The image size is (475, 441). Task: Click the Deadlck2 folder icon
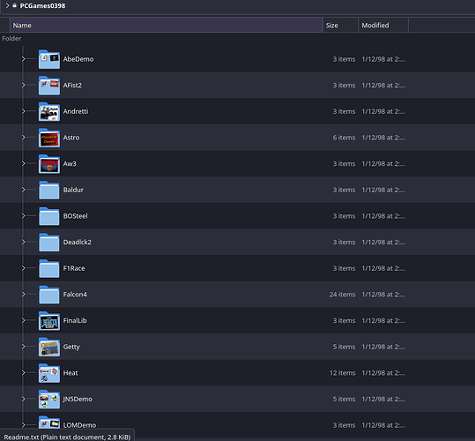[49, 243]
